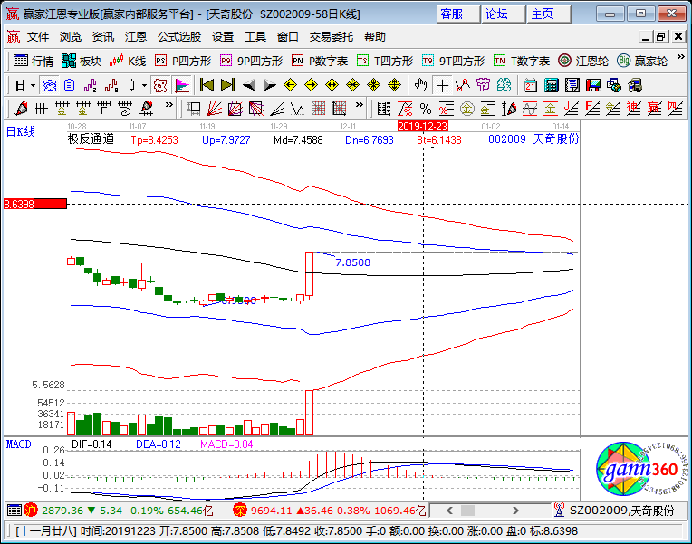Toggle the blue 实 display button
This screenshot has width=692, height=544.
tap(50, 85)
